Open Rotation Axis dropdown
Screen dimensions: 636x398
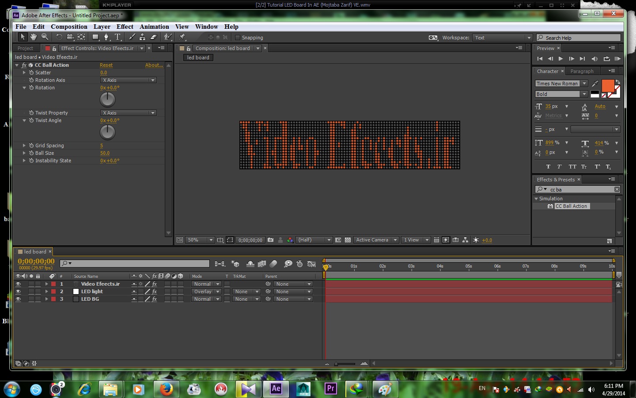(129, 80)
